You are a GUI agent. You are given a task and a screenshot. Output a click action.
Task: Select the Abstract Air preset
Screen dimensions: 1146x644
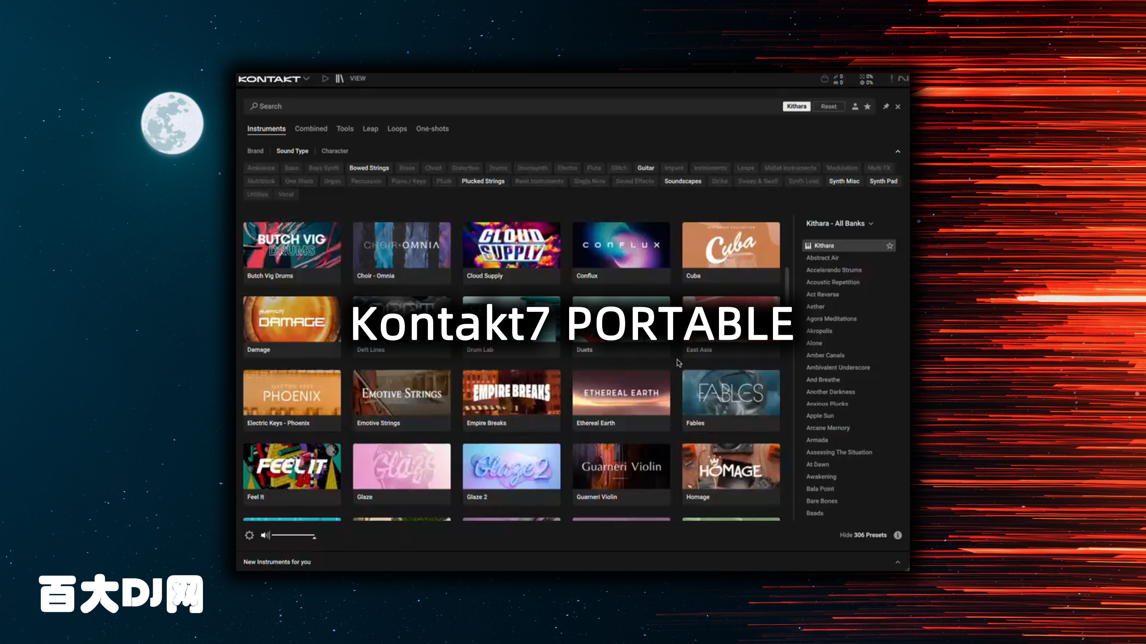[822, 258]
